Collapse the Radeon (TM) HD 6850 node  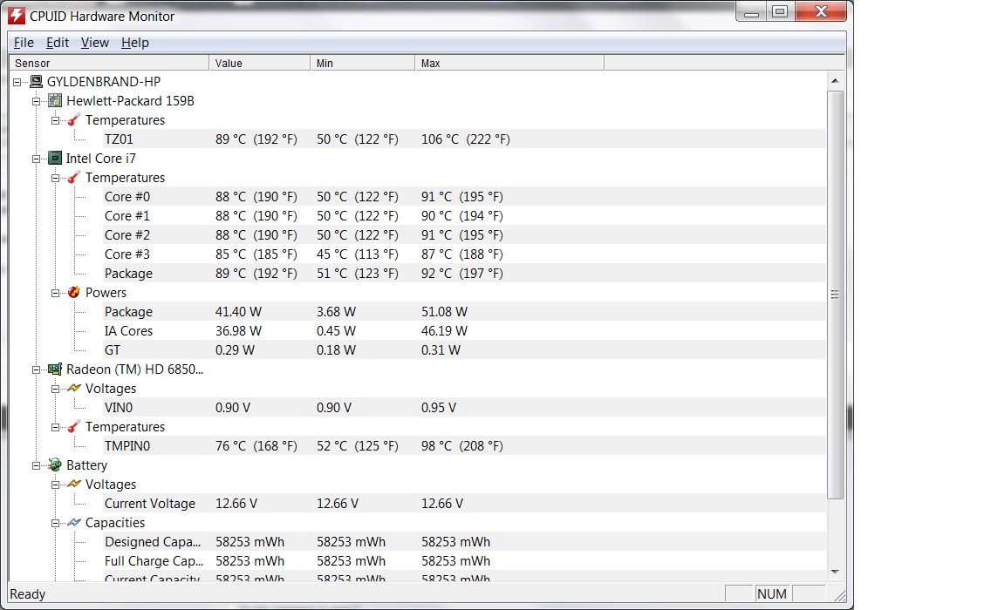(x=37, y=370)
